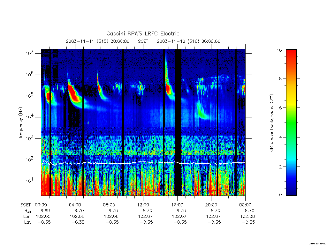
Task: Click the "04:00" time axis label
Action: (x=75, y=205)
